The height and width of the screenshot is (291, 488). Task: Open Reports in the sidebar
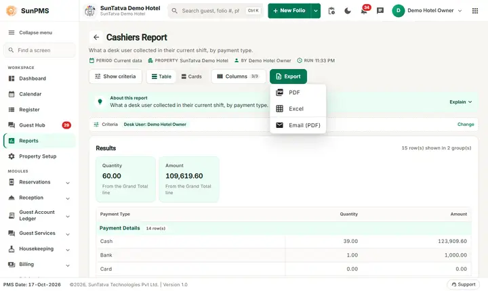tap(39, 141)
